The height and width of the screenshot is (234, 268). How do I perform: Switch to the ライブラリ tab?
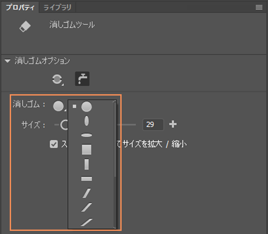pyautogui.click(x=58, y=7)
